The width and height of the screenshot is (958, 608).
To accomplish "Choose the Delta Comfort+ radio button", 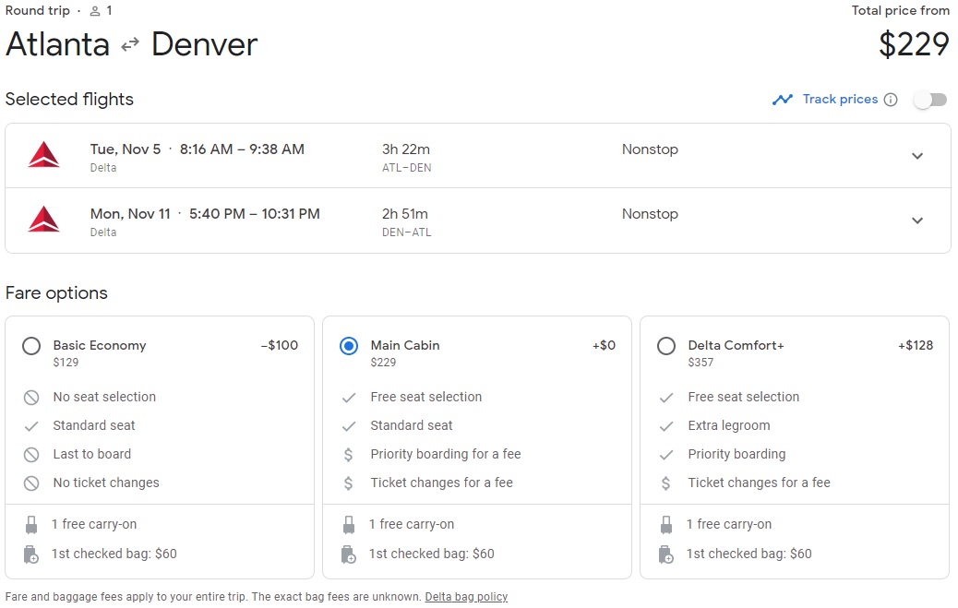I will coord(666,346).
